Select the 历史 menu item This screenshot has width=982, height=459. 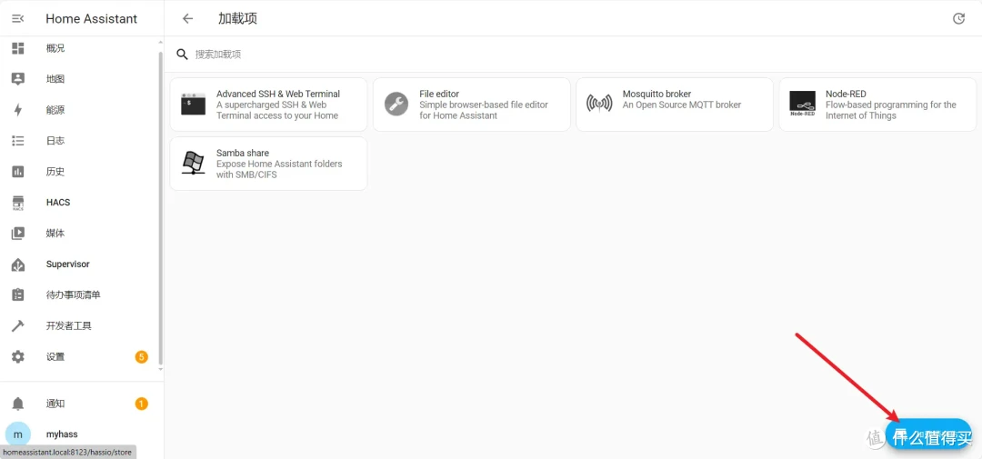click(x=82, y=172)
